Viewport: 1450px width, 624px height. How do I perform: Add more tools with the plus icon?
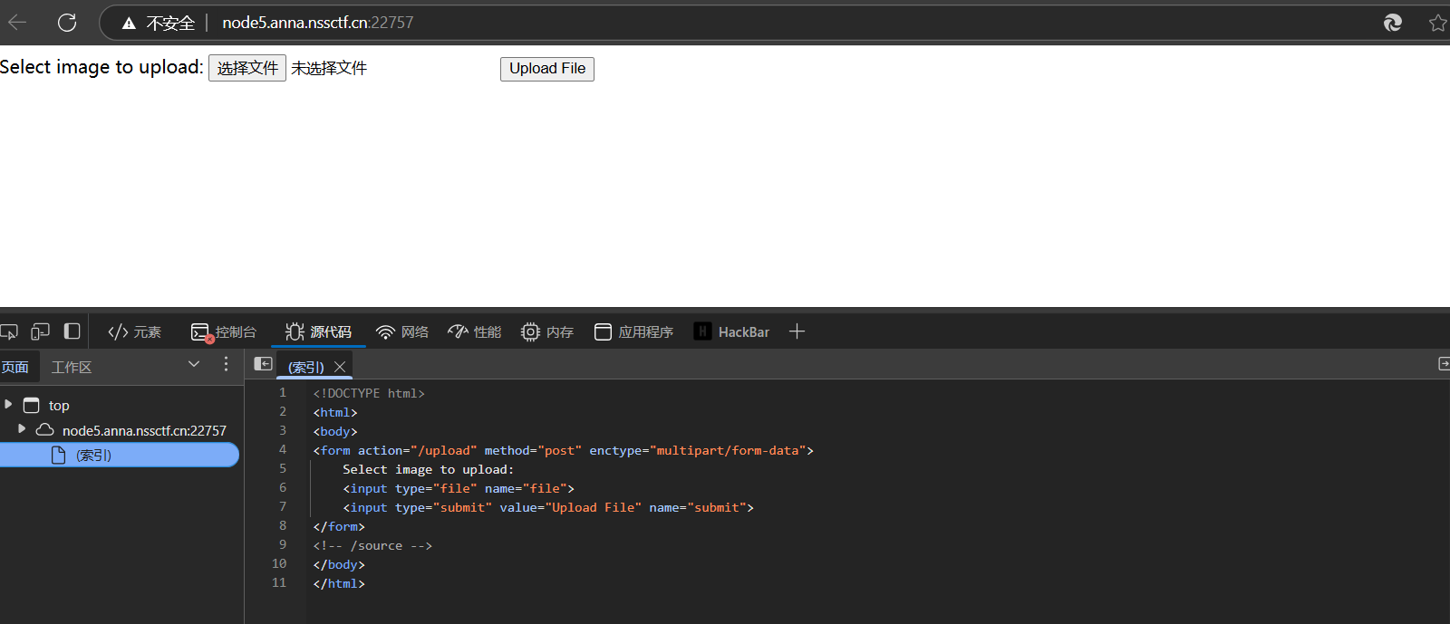(x=797, y=331)
